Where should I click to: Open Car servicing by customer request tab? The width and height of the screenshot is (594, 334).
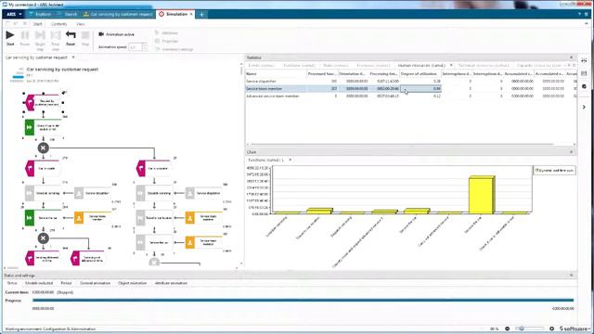pos(118,14)
